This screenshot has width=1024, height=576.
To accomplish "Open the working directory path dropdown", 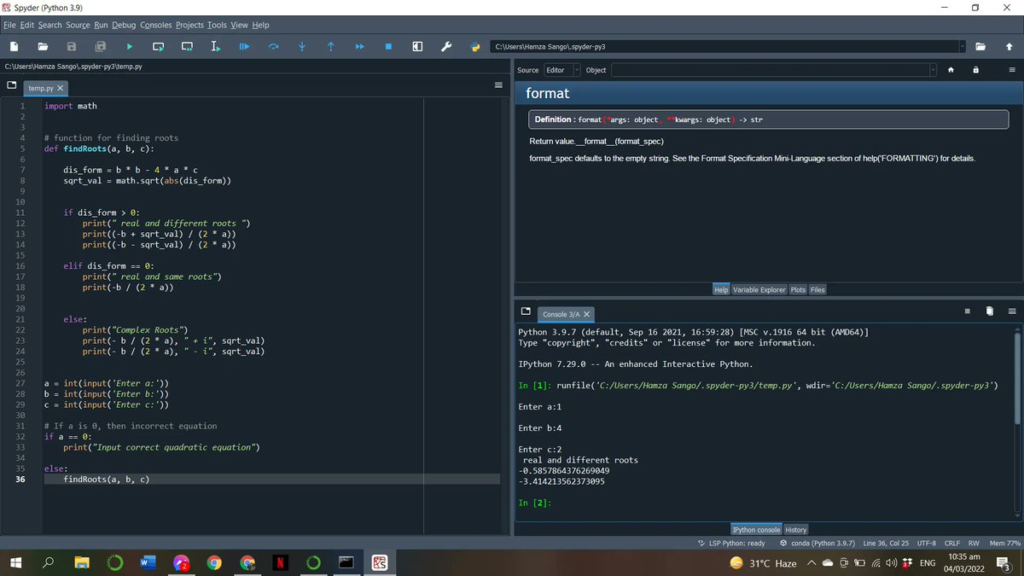I will click(963, 47).
